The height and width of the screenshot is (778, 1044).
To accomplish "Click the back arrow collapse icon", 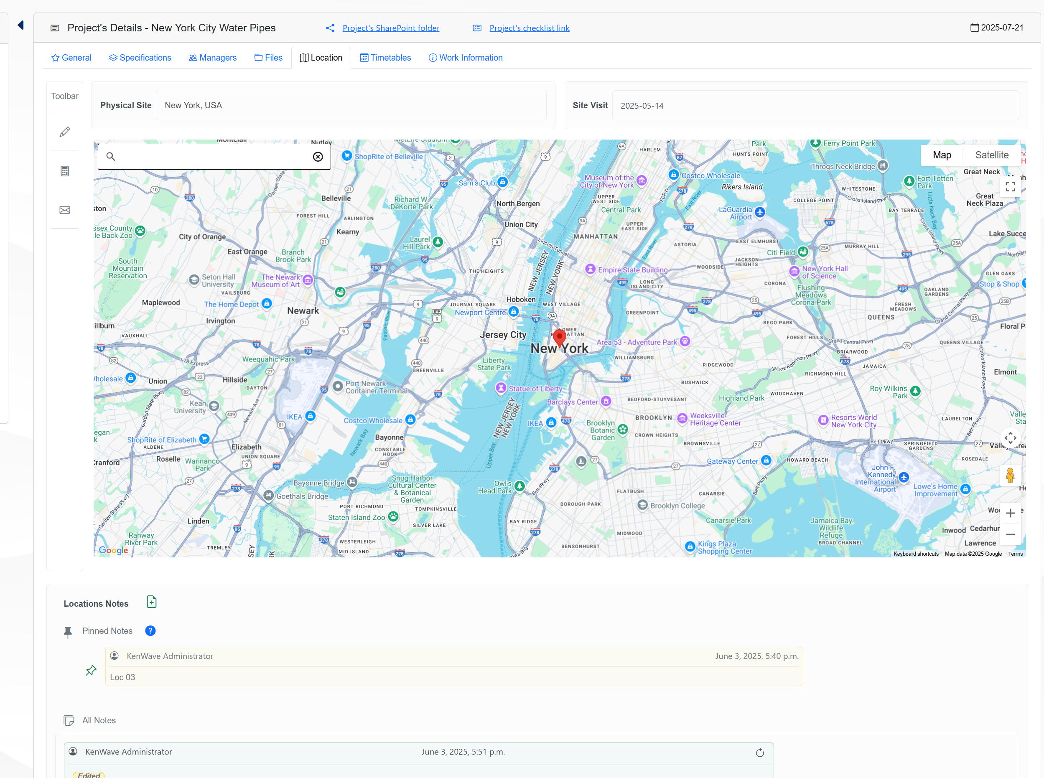I will pyautogui.click(x=21, y=25).
